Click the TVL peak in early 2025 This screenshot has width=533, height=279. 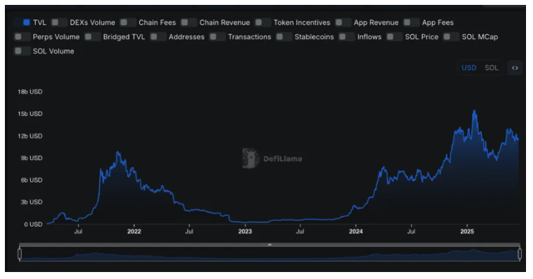pos(474,110)
